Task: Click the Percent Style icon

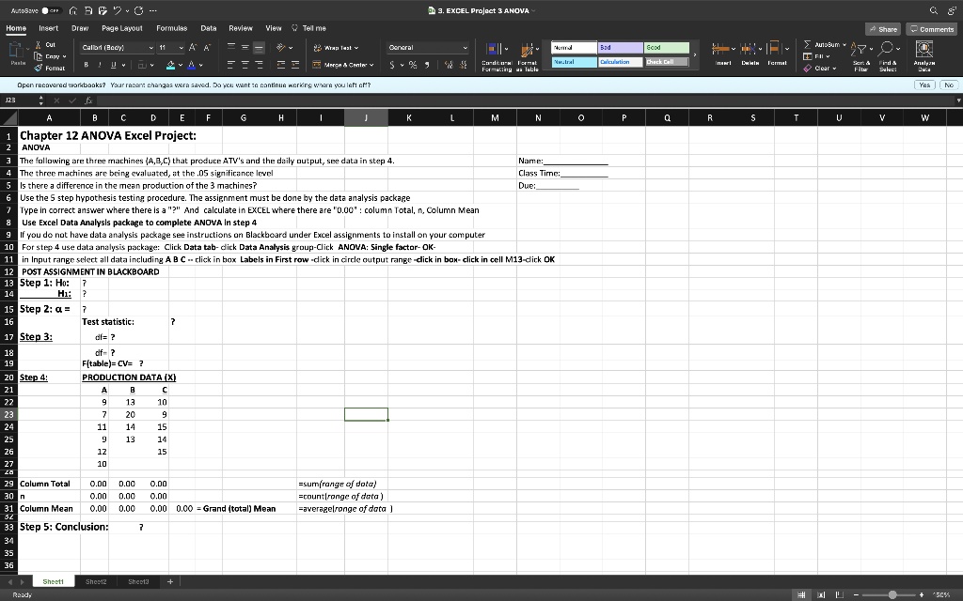Action: tap(413, 65)
